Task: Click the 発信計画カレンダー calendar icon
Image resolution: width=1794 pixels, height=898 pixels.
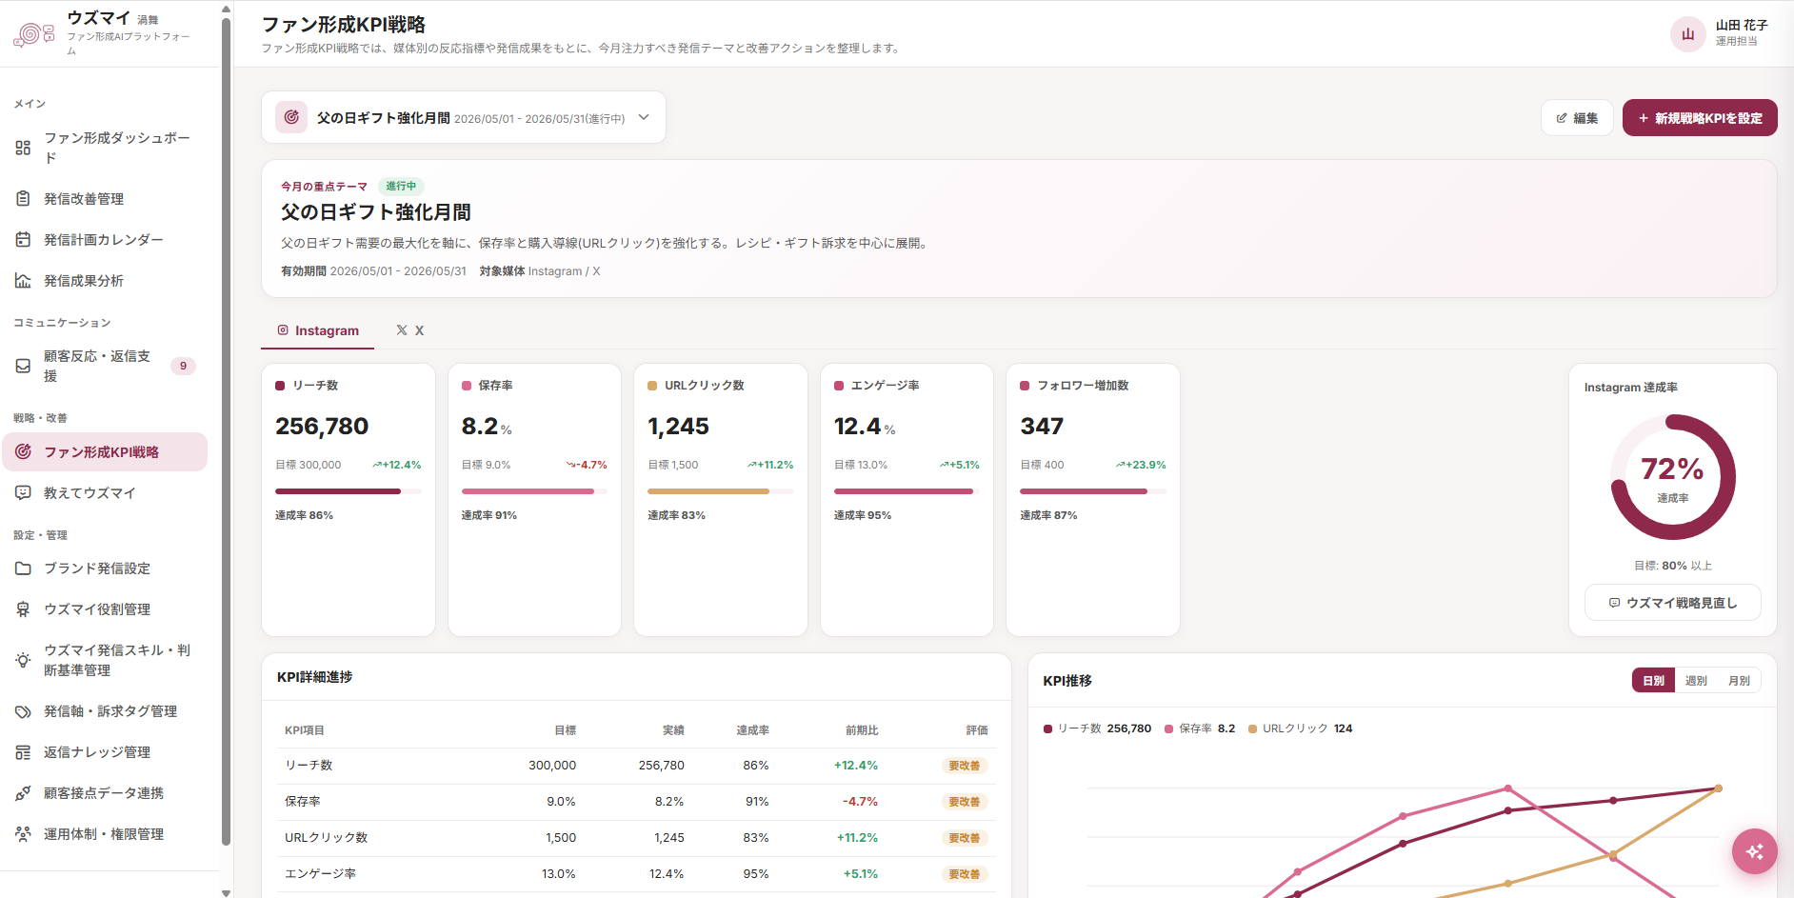Action: (23, 240)
